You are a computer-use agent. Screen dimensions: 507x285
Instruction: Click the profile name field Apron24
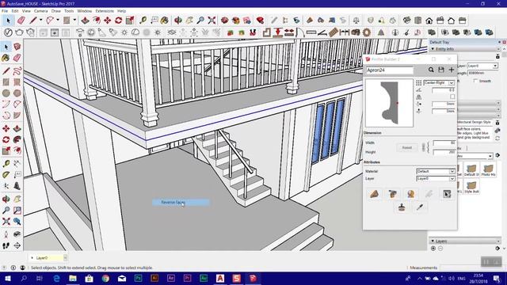click(389, 70)
